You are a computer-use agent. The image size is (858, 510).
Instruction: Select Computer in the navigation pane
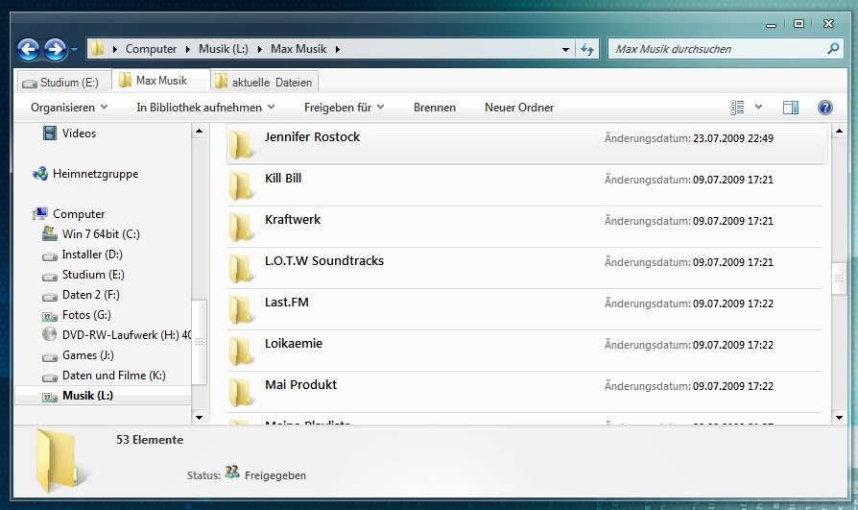79,213
